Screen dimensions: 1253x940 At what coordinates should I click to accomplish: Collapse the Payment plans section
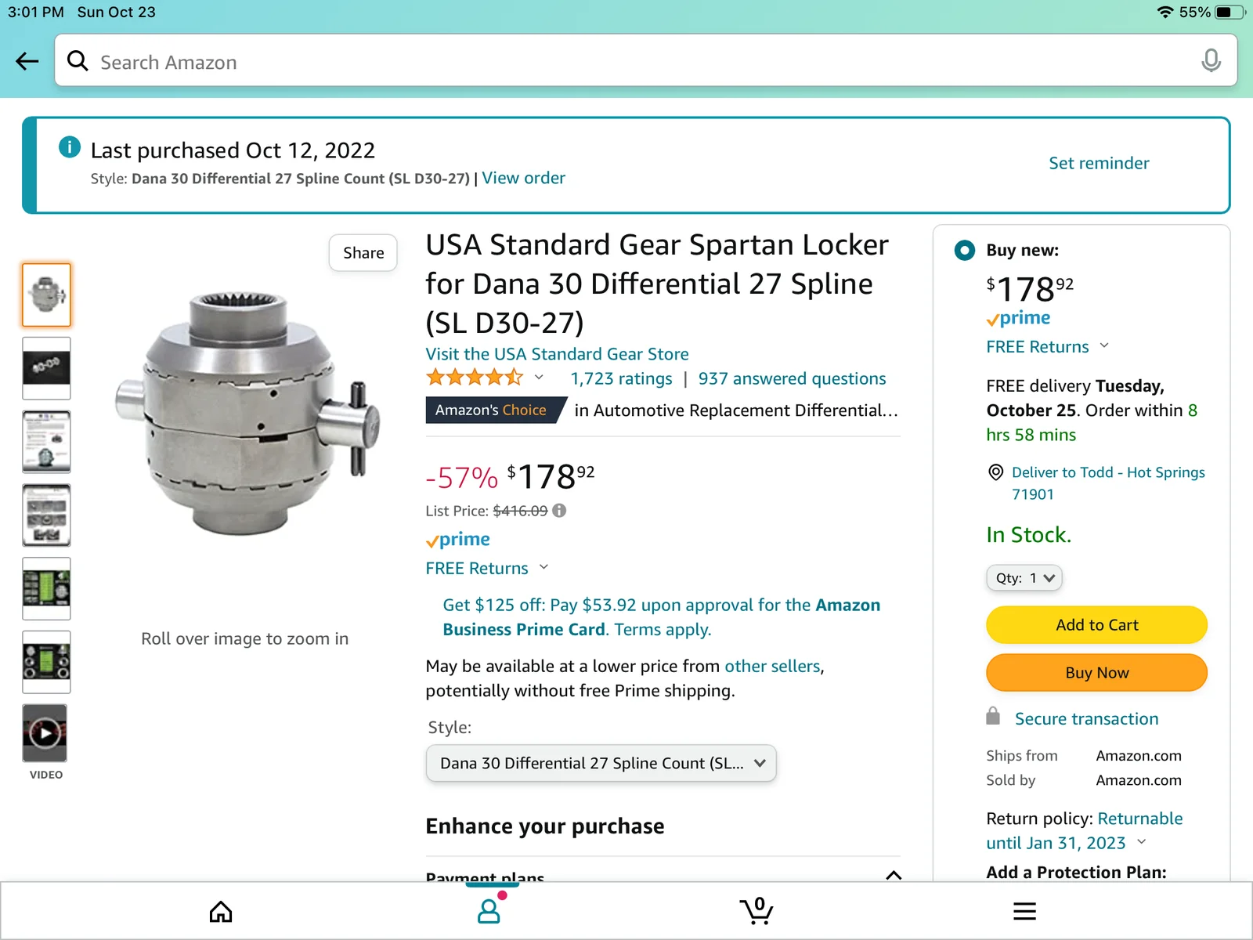894,875
